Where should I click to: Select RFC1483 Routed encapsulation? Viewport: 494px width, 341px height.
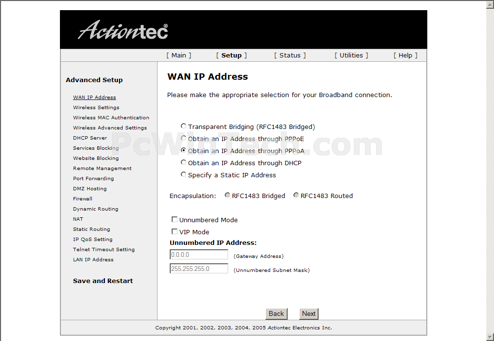pyautogui.click(x=296, y=195)
